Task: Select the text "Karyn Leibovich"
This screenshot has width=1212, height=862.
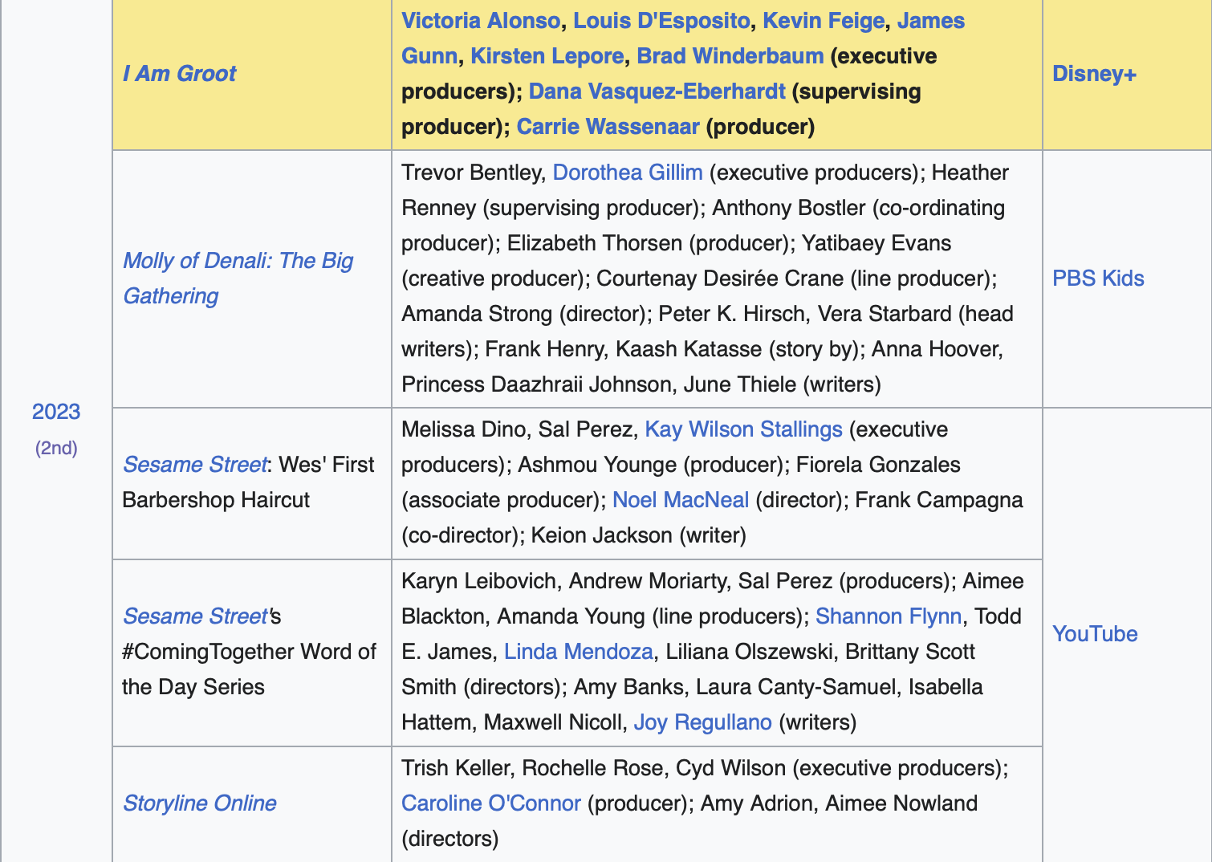Action: point(478,581)
